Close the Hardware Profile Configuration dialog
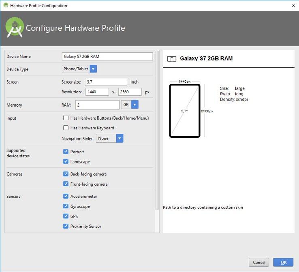Viewport: 299px width, 272px height. coord(293,5)
